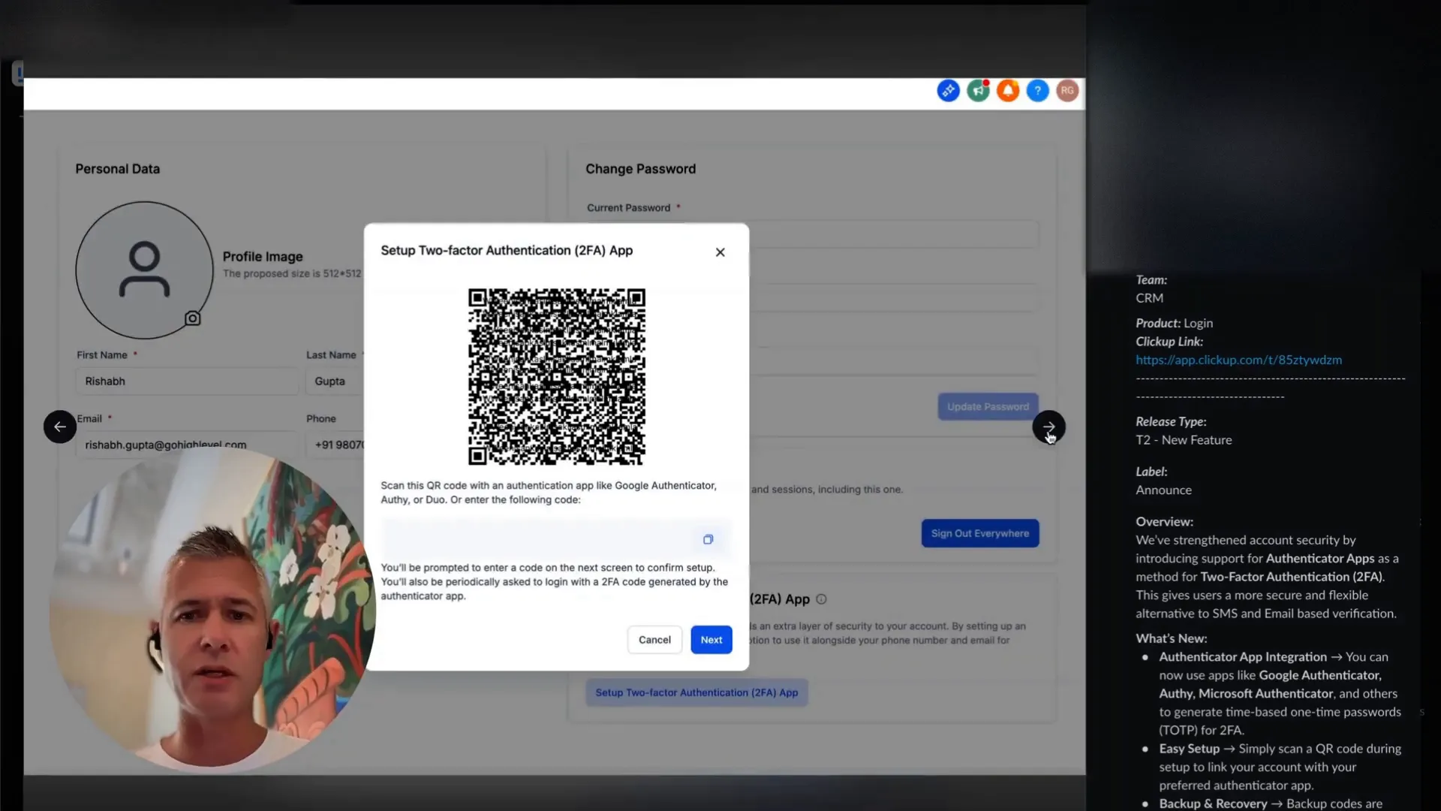This screenshot has height=811, width=1441.
Task: Advance to next slide with right arrow
Action: (x=1048, y=427)
